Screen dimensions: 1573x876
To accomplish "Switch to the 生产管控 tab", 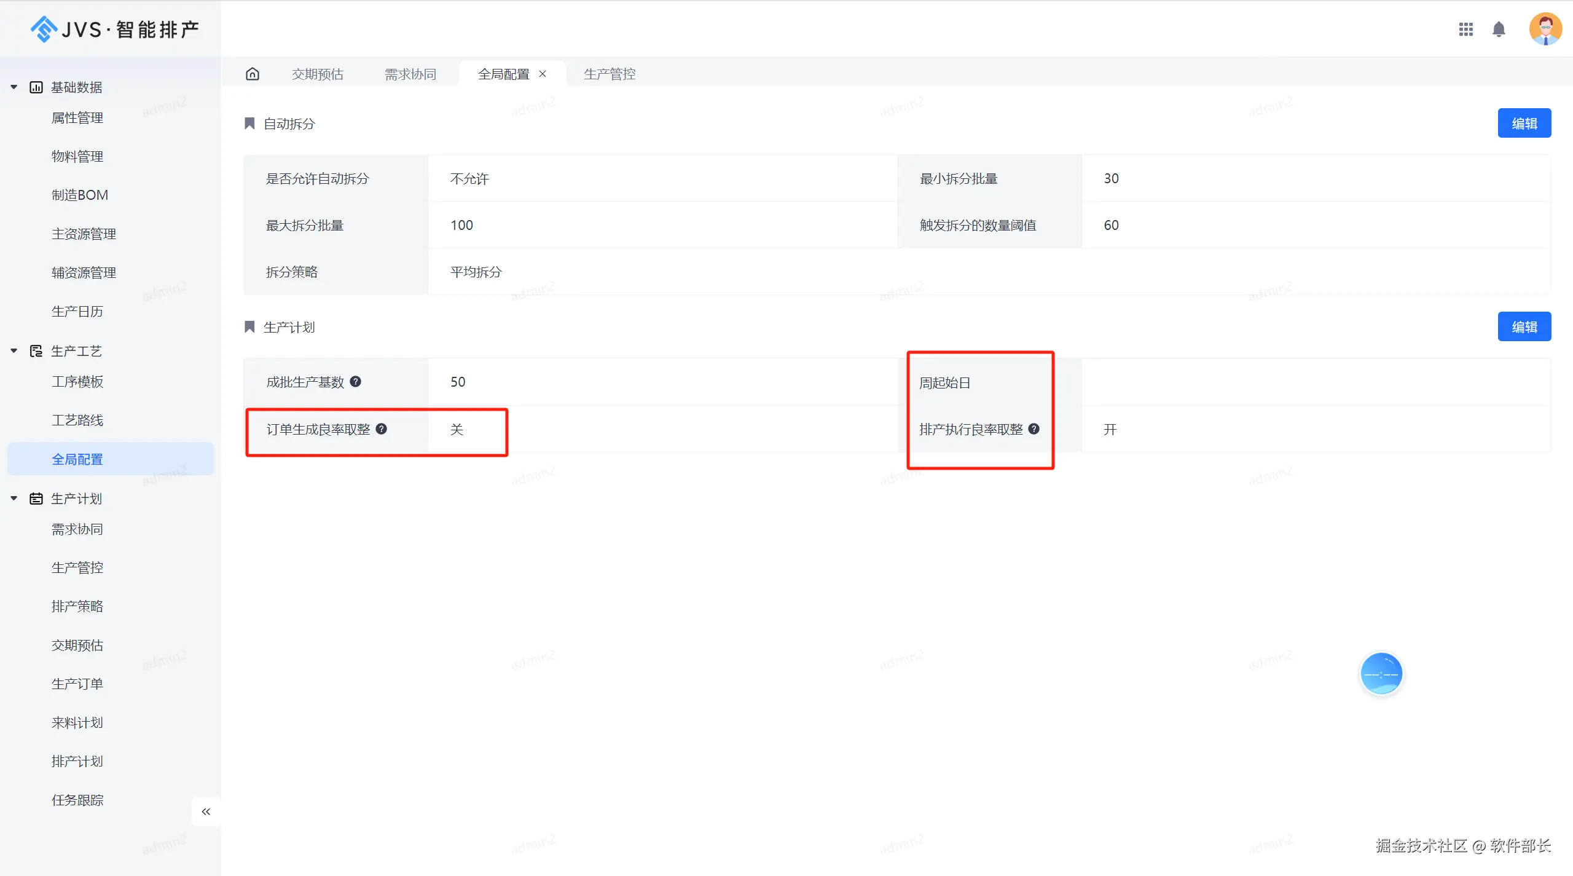I will pyautogui.click(x=609, y=74).
